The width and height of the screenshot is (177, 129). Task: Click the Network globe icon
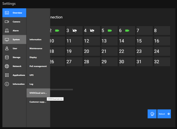[7, 66]
